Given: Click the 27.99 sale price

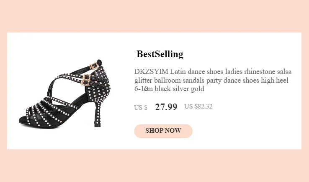Looking at the screenshot, I should pos(166,107).
